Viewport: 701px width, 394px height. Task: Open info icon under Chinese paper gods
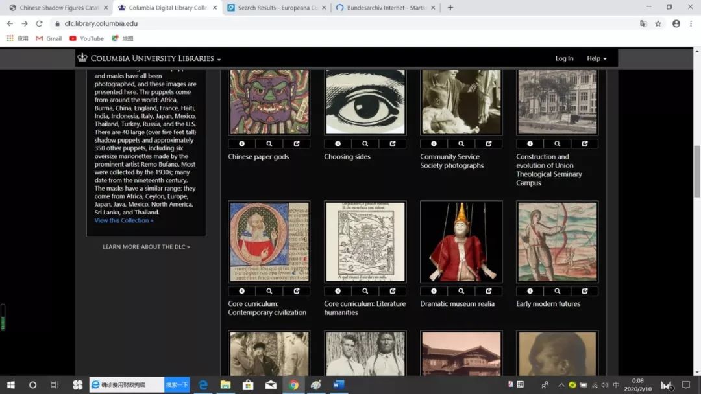point(241,144)
